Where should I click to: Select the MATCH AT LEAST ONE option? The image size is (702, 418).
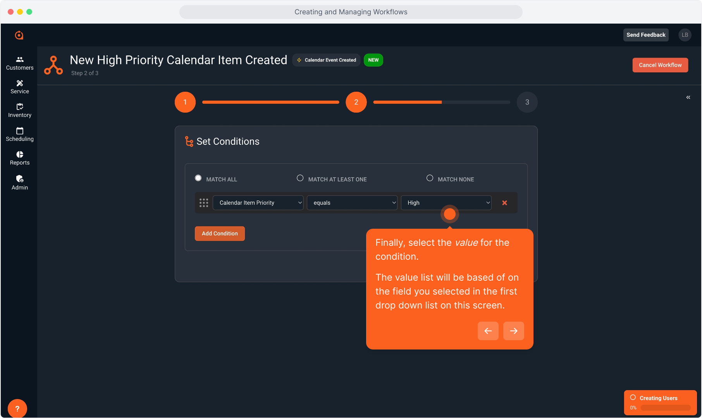(300, 178)
